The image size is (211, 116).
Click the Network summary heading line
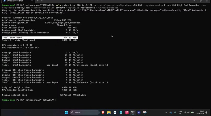(27, 18)
